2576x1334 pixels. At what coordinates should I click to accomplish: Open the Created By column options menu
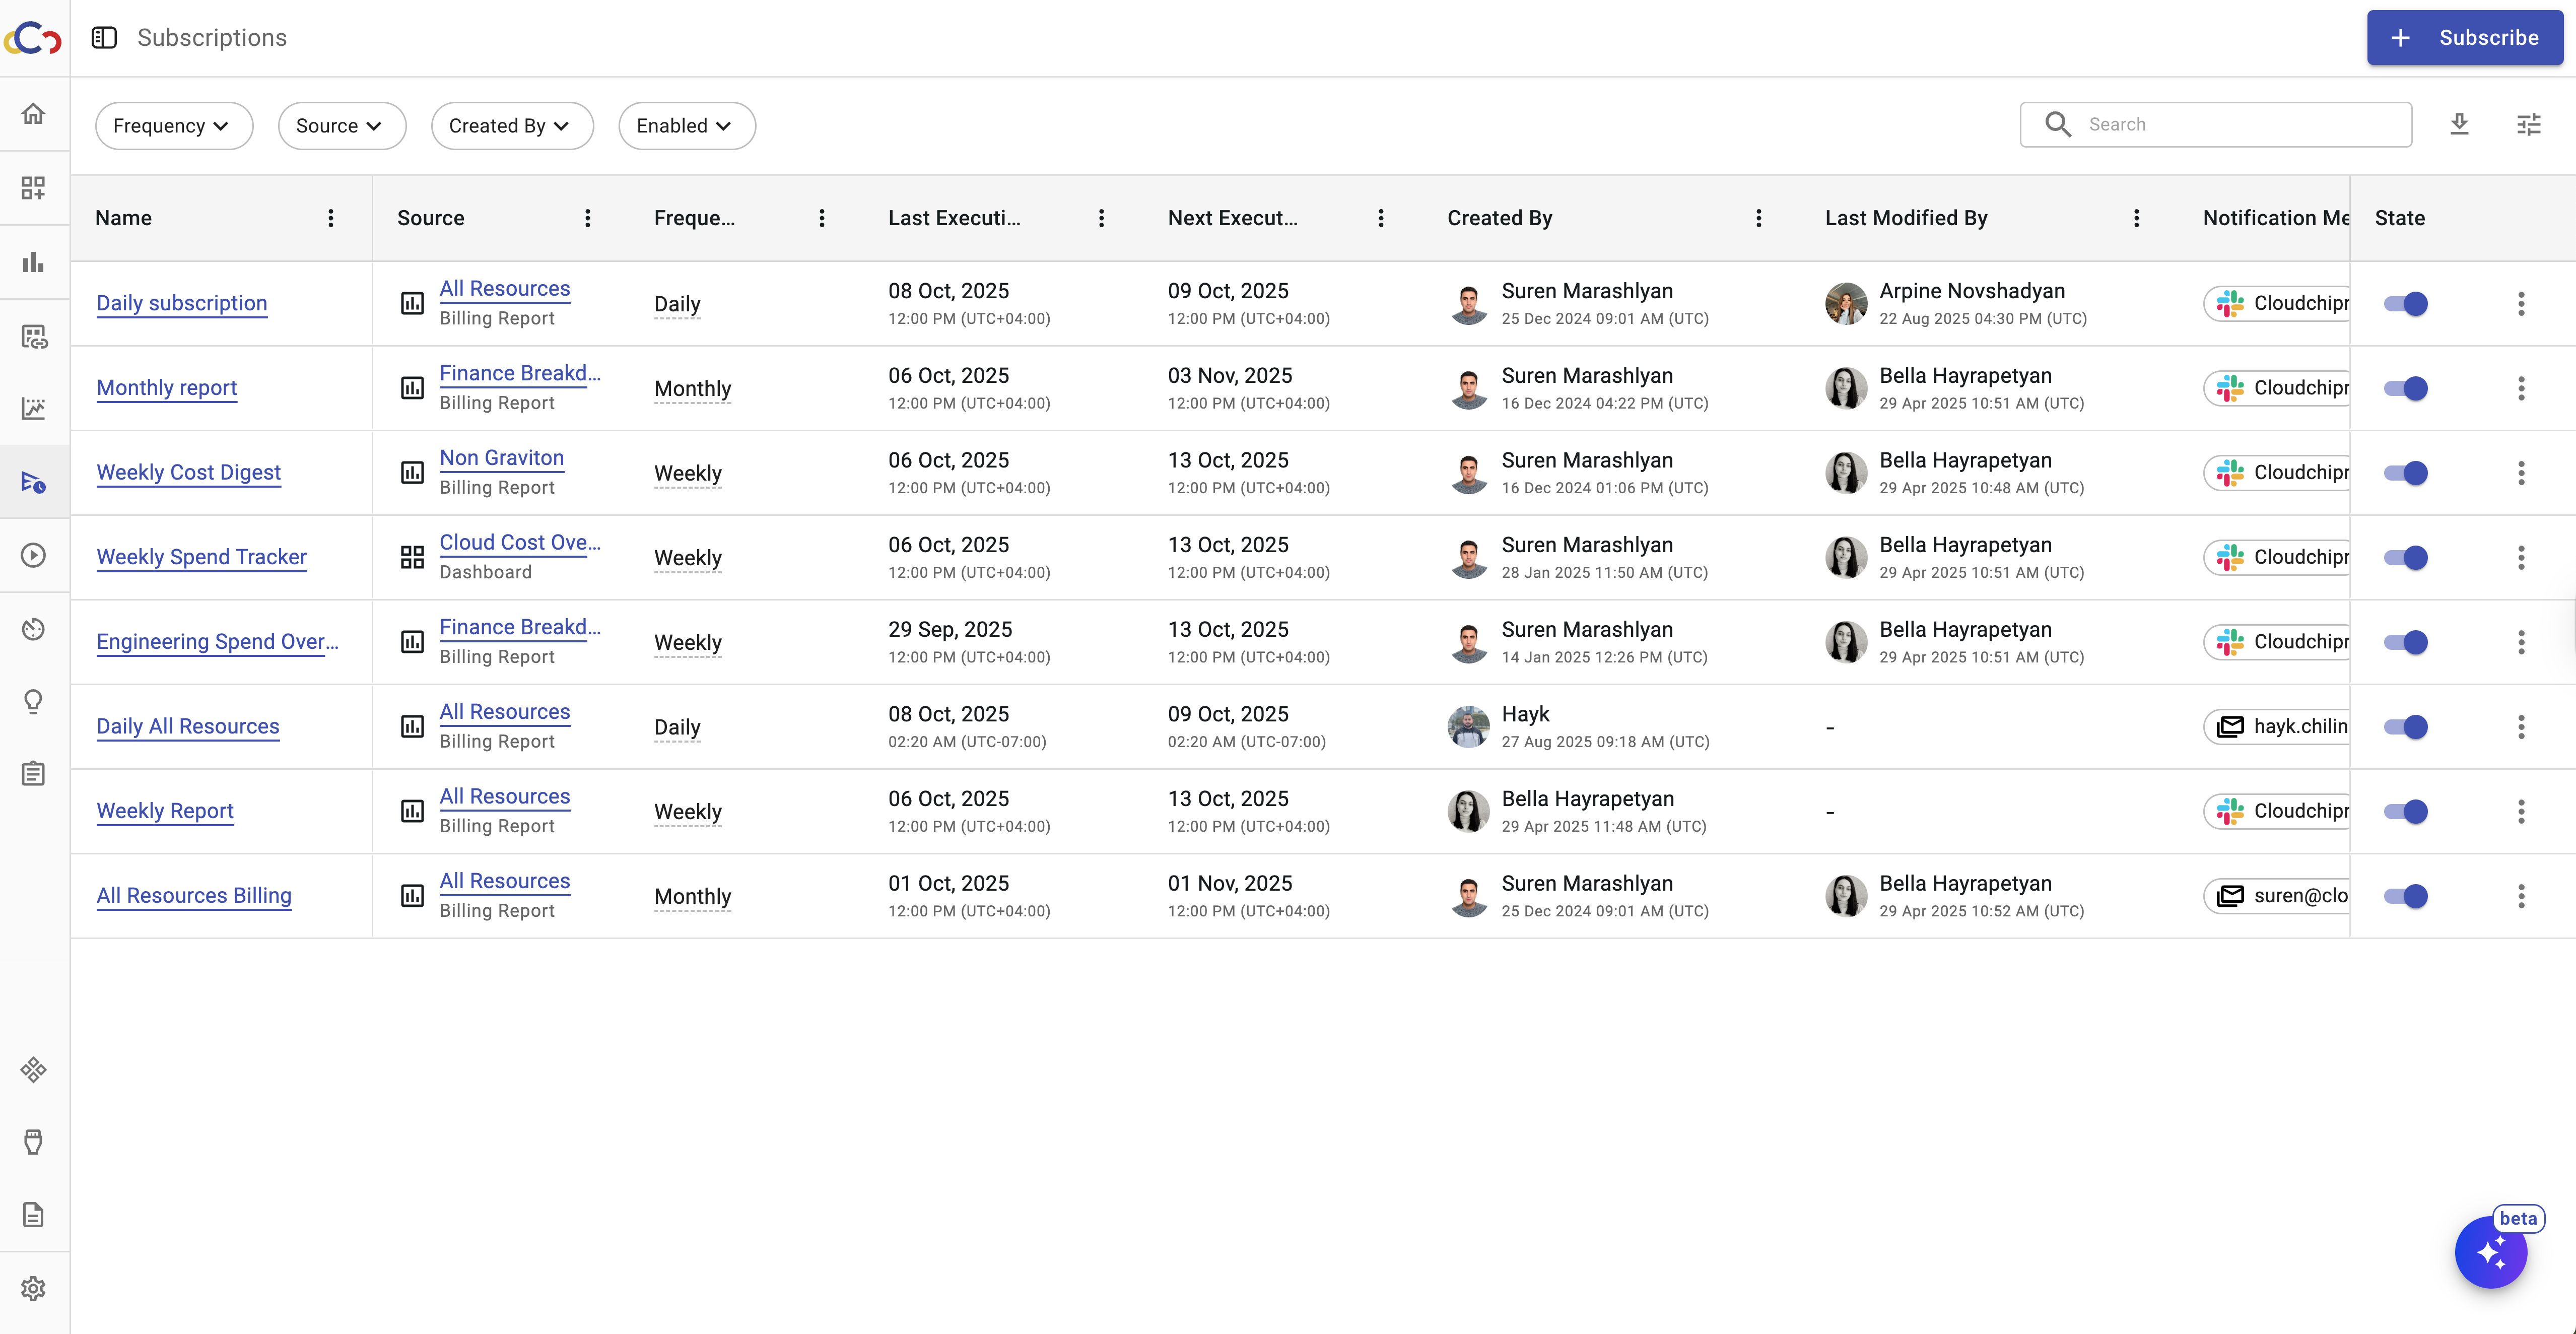1758,218
